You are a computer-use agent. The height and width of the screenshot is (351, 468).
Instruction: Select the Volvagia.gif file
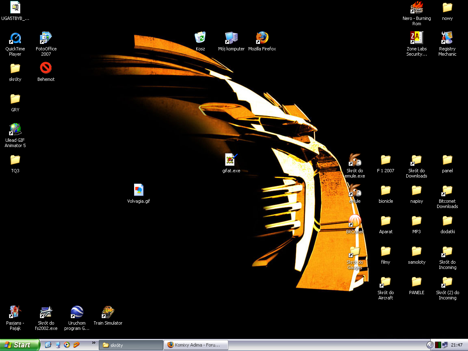(x=139, y=190)
